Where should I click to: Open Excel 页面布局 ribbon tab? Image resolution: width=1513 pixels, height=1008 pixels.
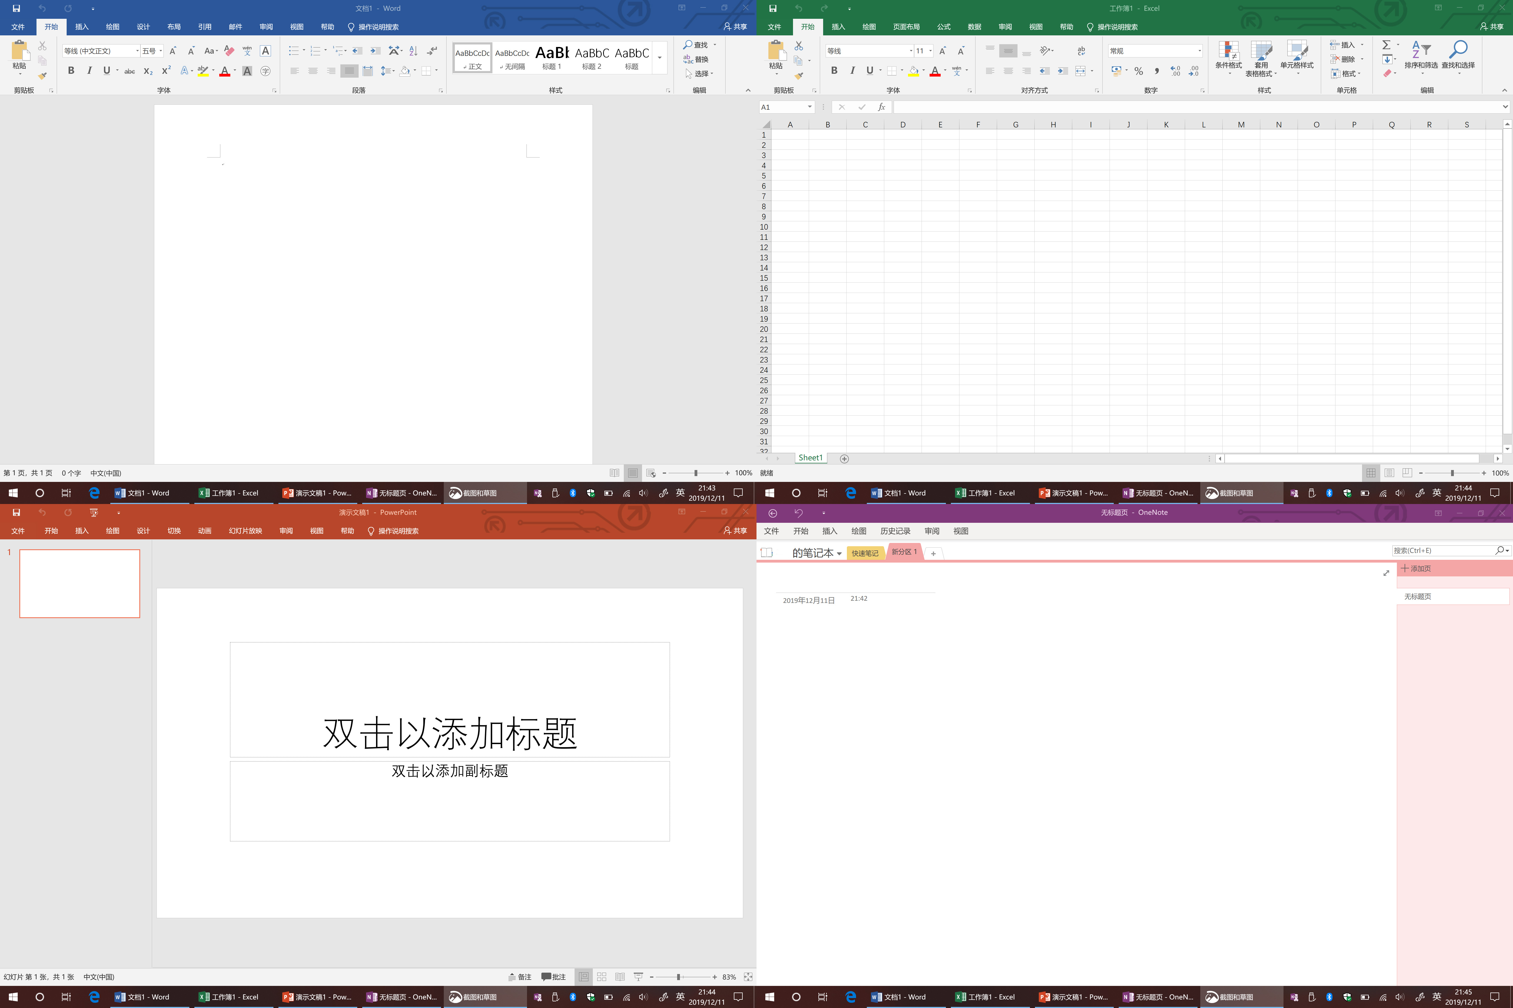pos(906,27)
